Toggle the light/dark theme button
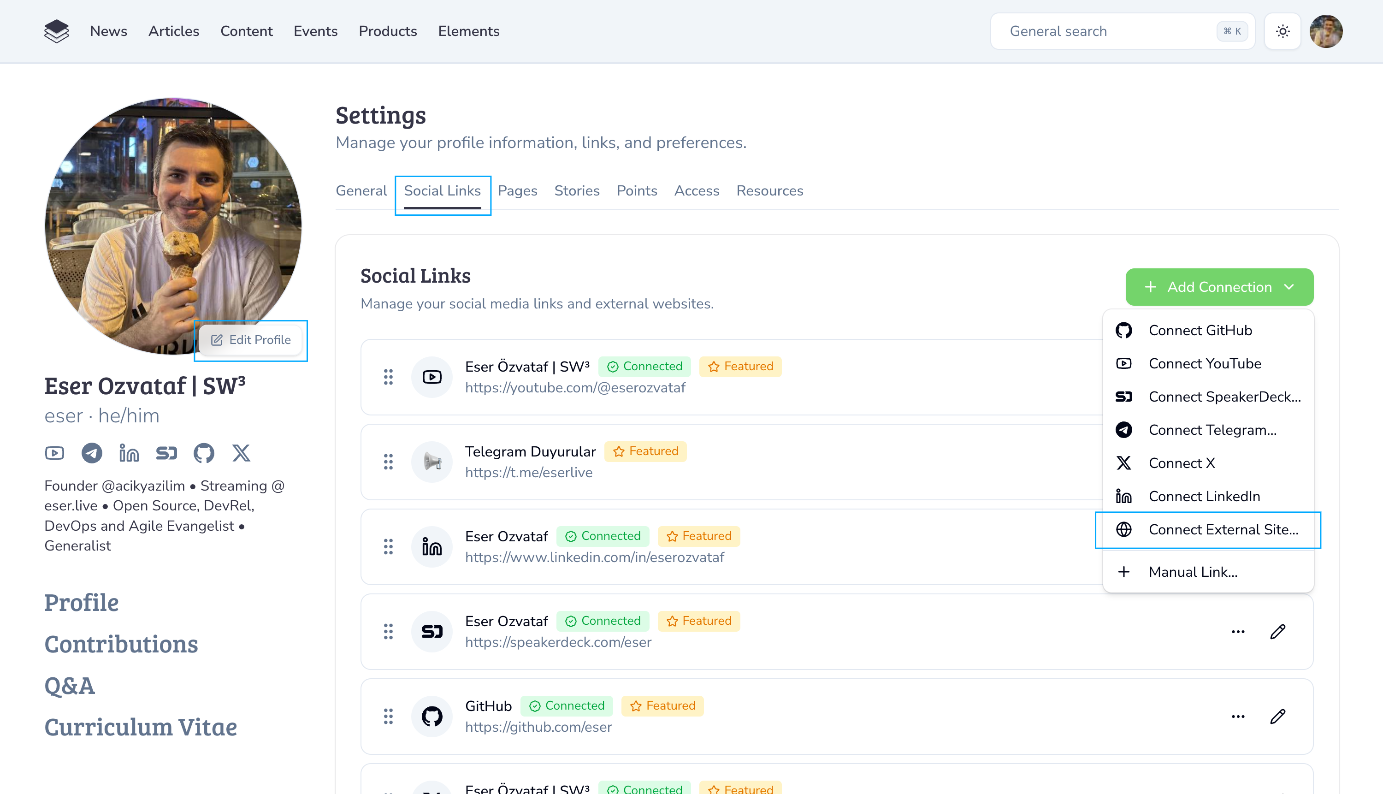 pyautogui.click(x=1282, y=31)
